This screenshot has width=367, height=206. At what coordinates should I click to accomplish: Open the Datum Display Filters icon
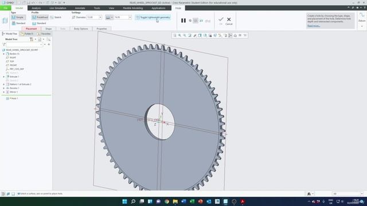[220, 35]
